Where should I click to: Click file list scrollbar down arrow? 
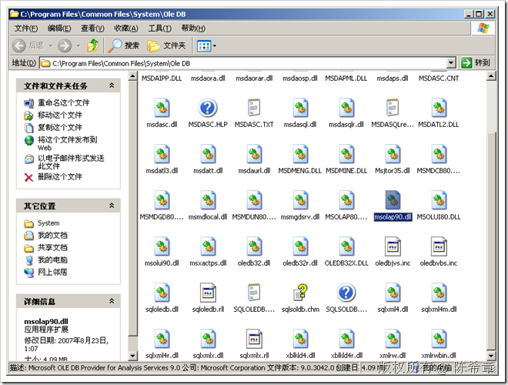(x=491, y=356)
